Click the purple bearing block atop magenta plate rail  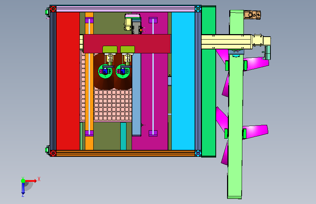tap(153, 20)
